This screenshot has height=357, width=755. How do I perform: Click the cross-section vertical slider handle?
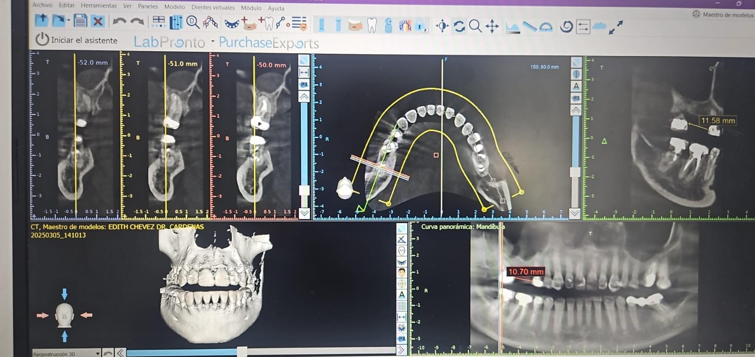click(x=305, y=190)
